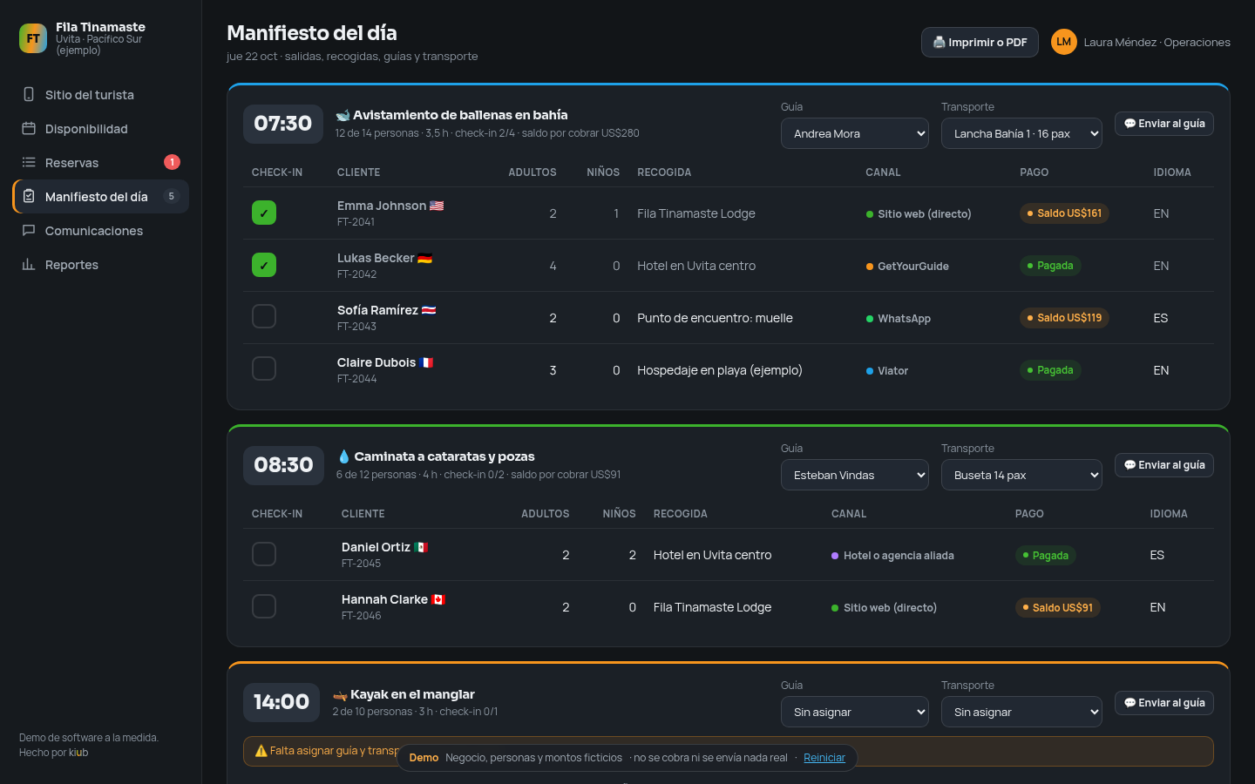
Task: Click the 08:30 time badge
Action: 283,465
